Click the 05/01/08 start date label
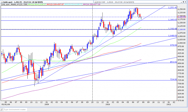Image resolution: width=188 pixels, height=112 pixels. click(x=6, y=104)
